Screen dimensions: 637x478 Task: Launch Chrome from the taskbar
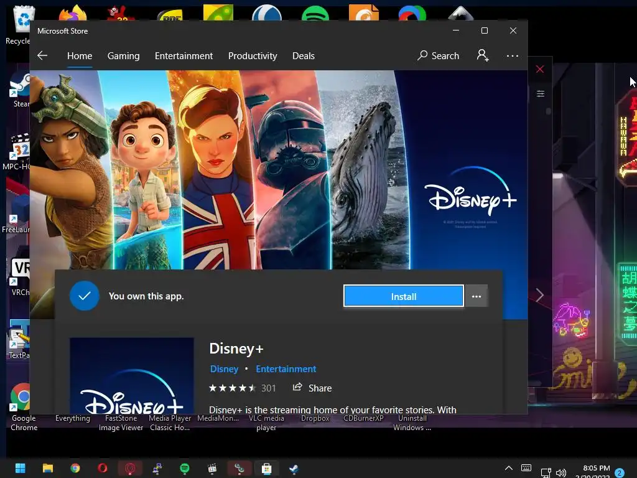pos(75,468)
